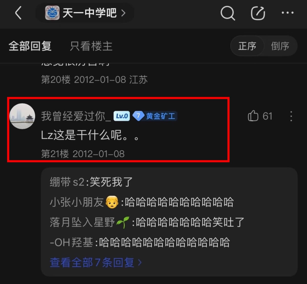Open the top three-dots more menu

coord(287,13)
